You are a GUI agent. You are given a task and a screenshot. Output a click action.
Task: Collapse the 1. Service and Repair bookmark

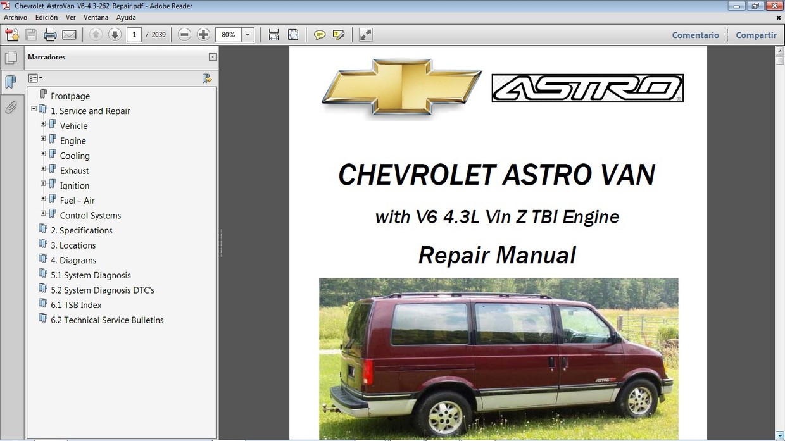[x=34, y=108]
